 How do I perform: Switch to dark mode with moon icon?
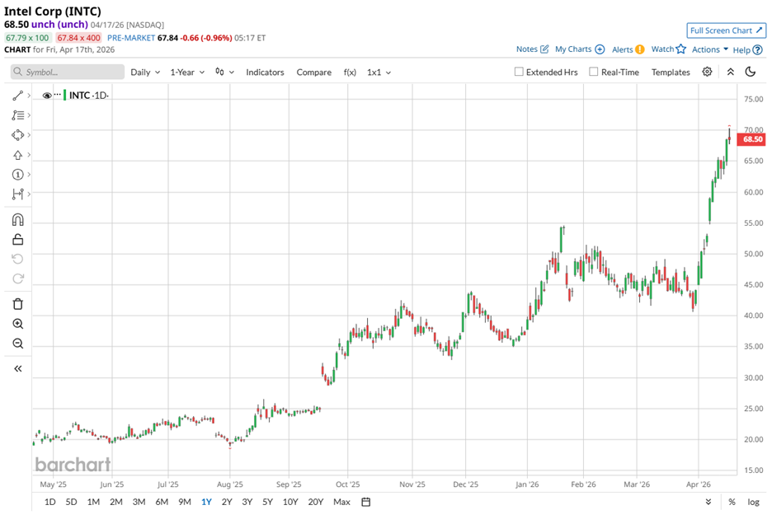[751, 72]
